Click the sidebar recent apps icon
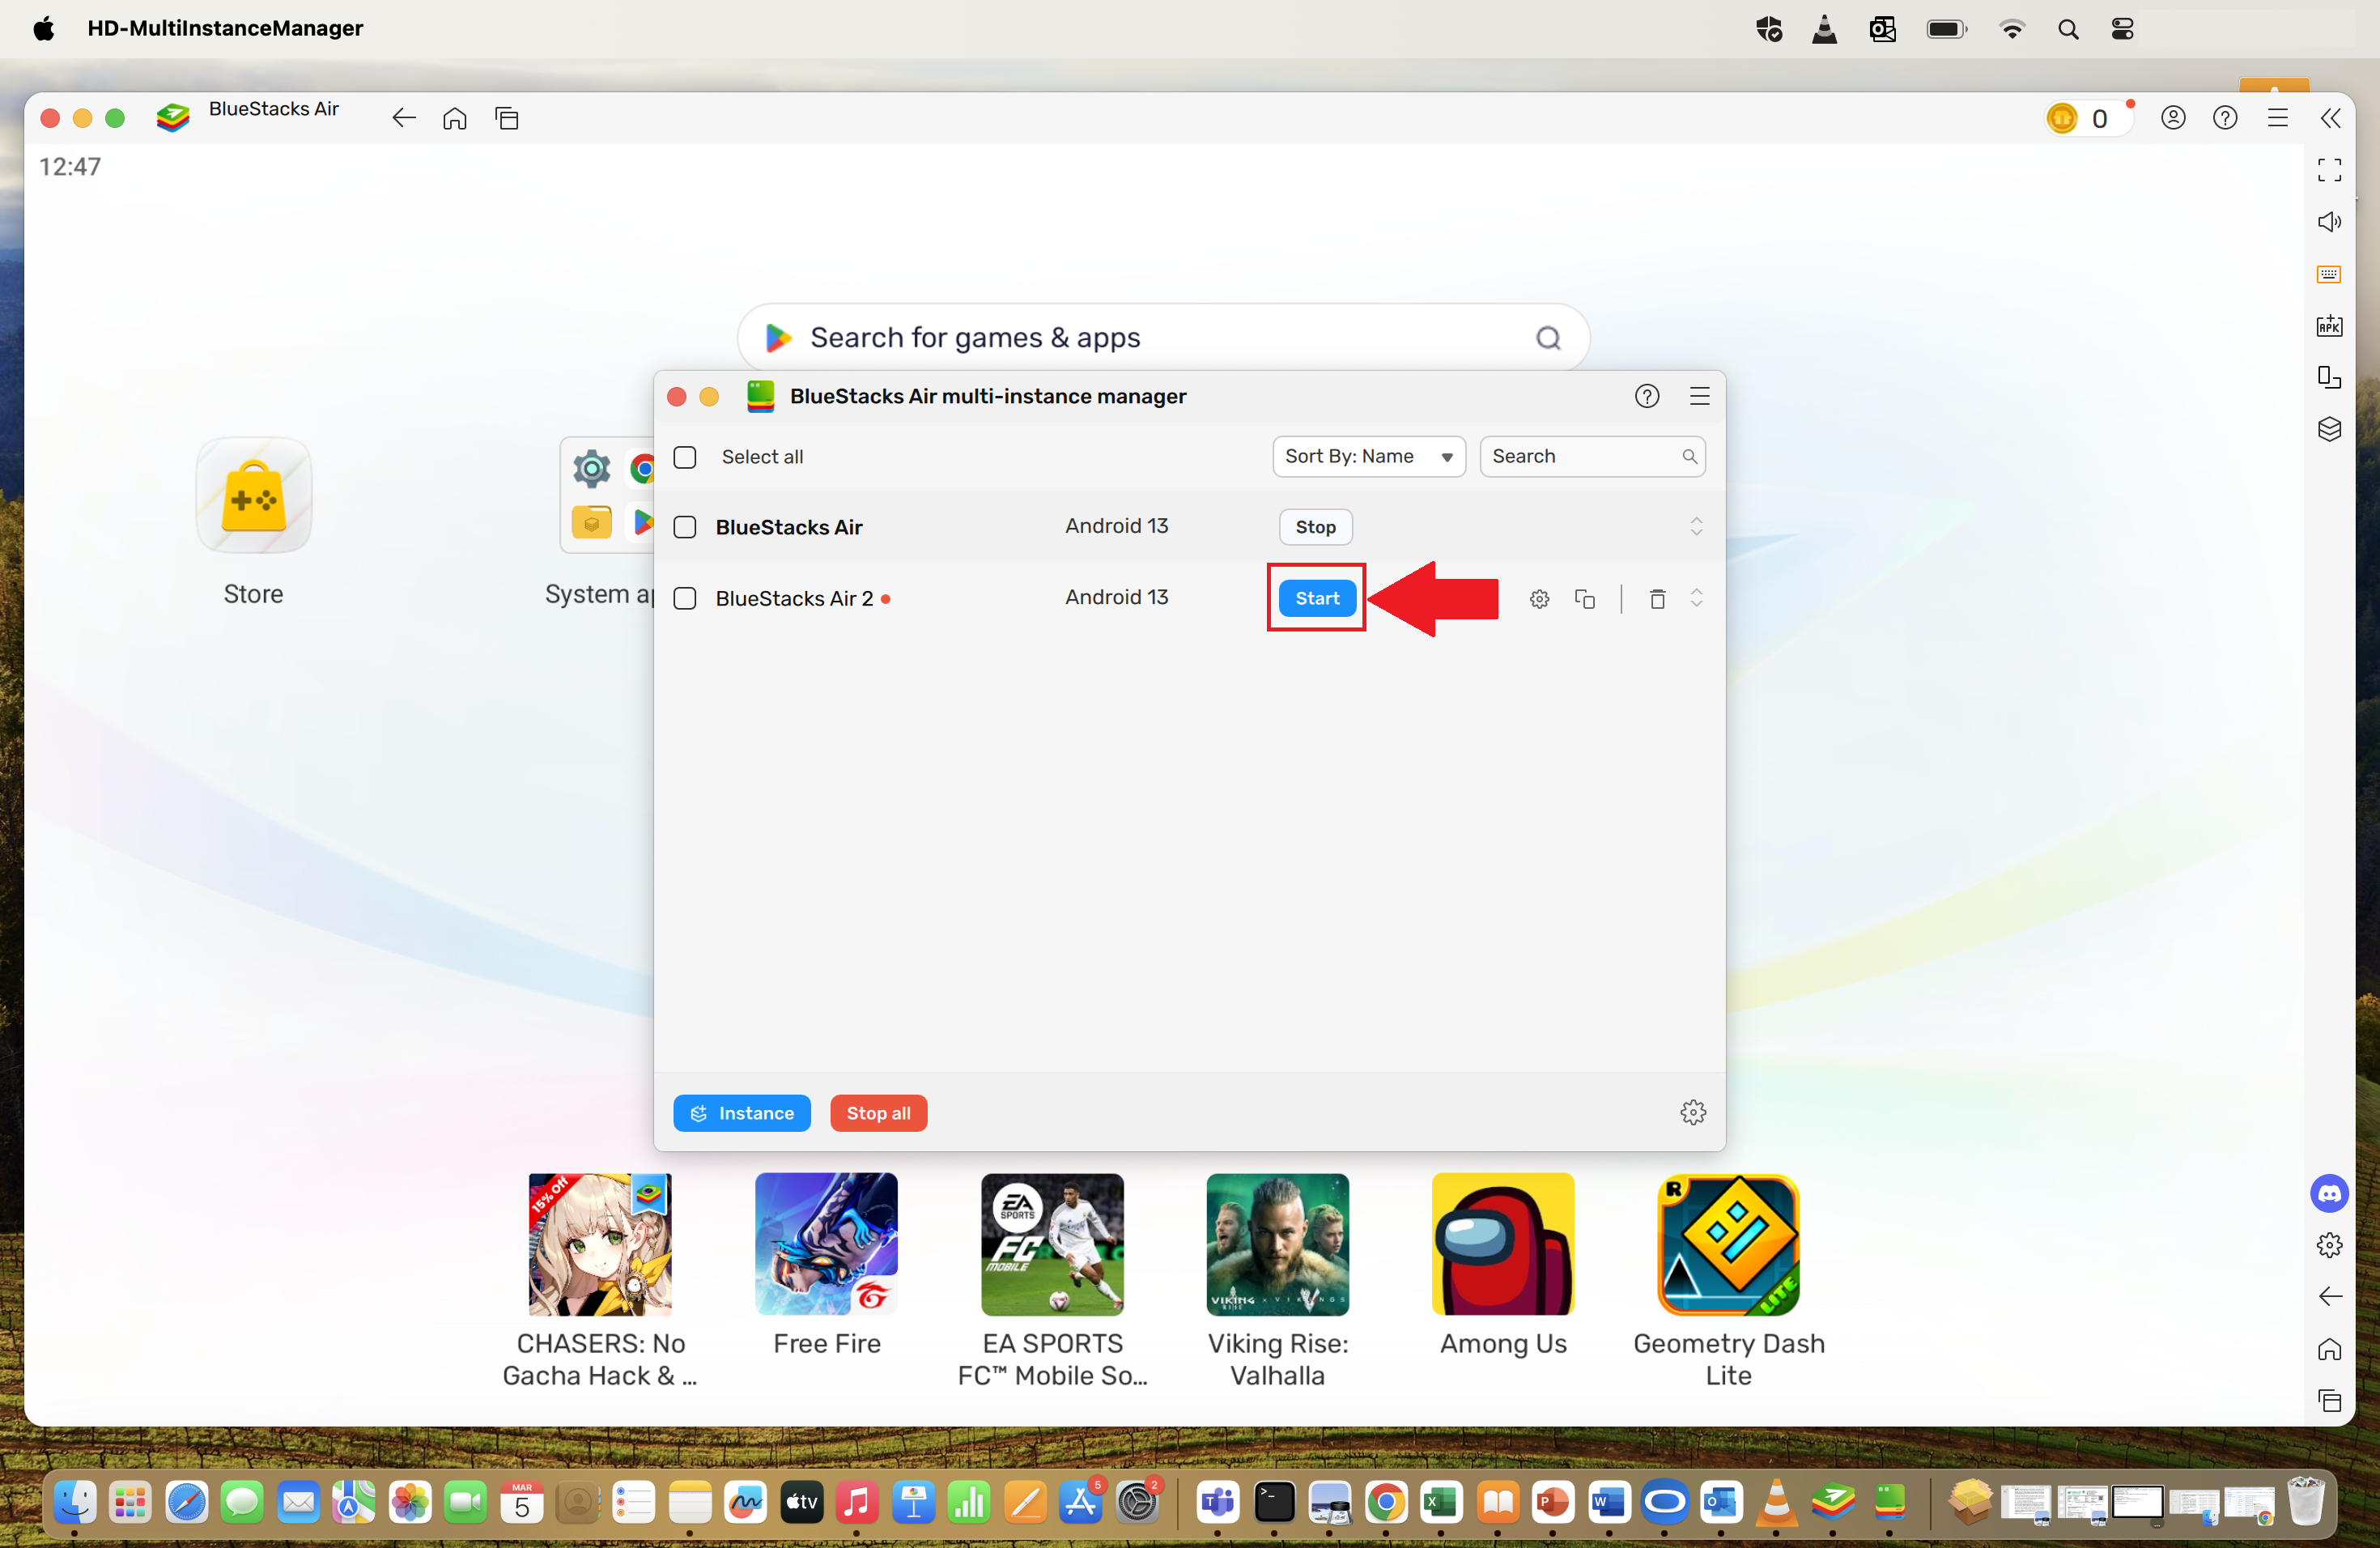 coord(2329,1401)
